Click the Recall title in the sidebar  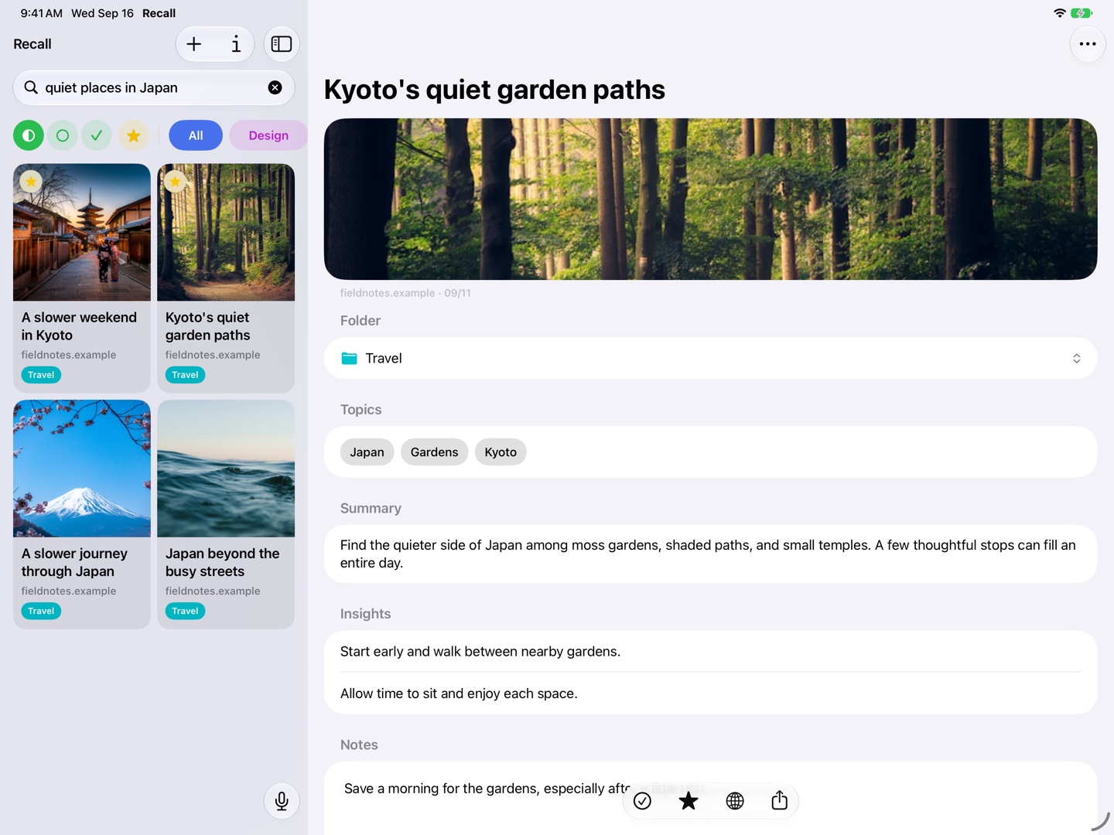tap(32, 44)
